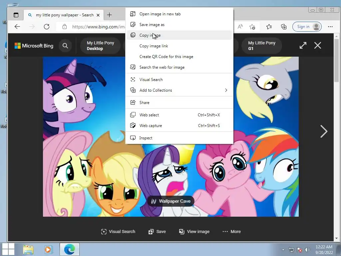Choose Copy image in context menu

click(x=179, y=35)
